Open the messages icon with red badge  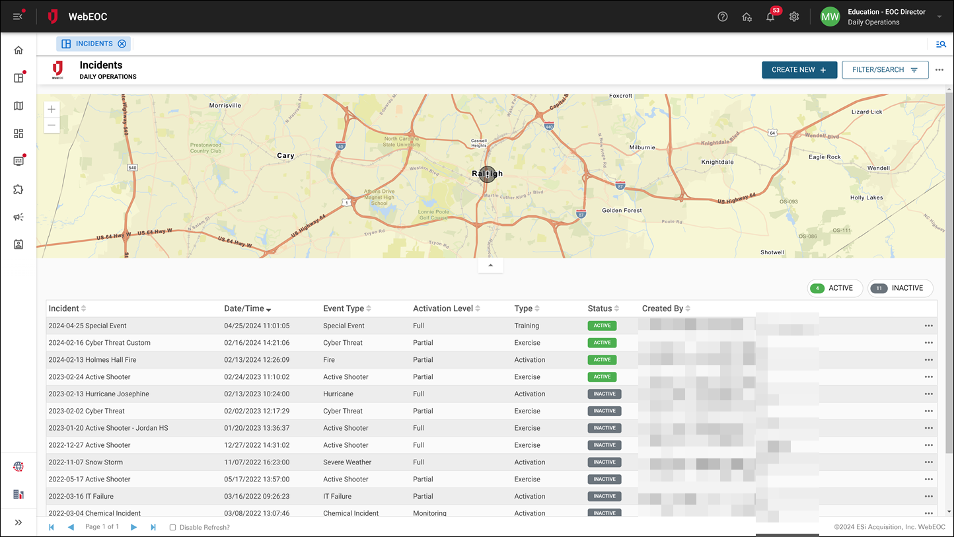pos(18,161)
